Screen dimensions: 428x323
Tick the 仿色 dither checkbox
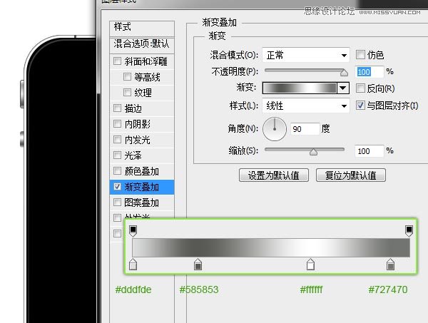tap(360, 55)
